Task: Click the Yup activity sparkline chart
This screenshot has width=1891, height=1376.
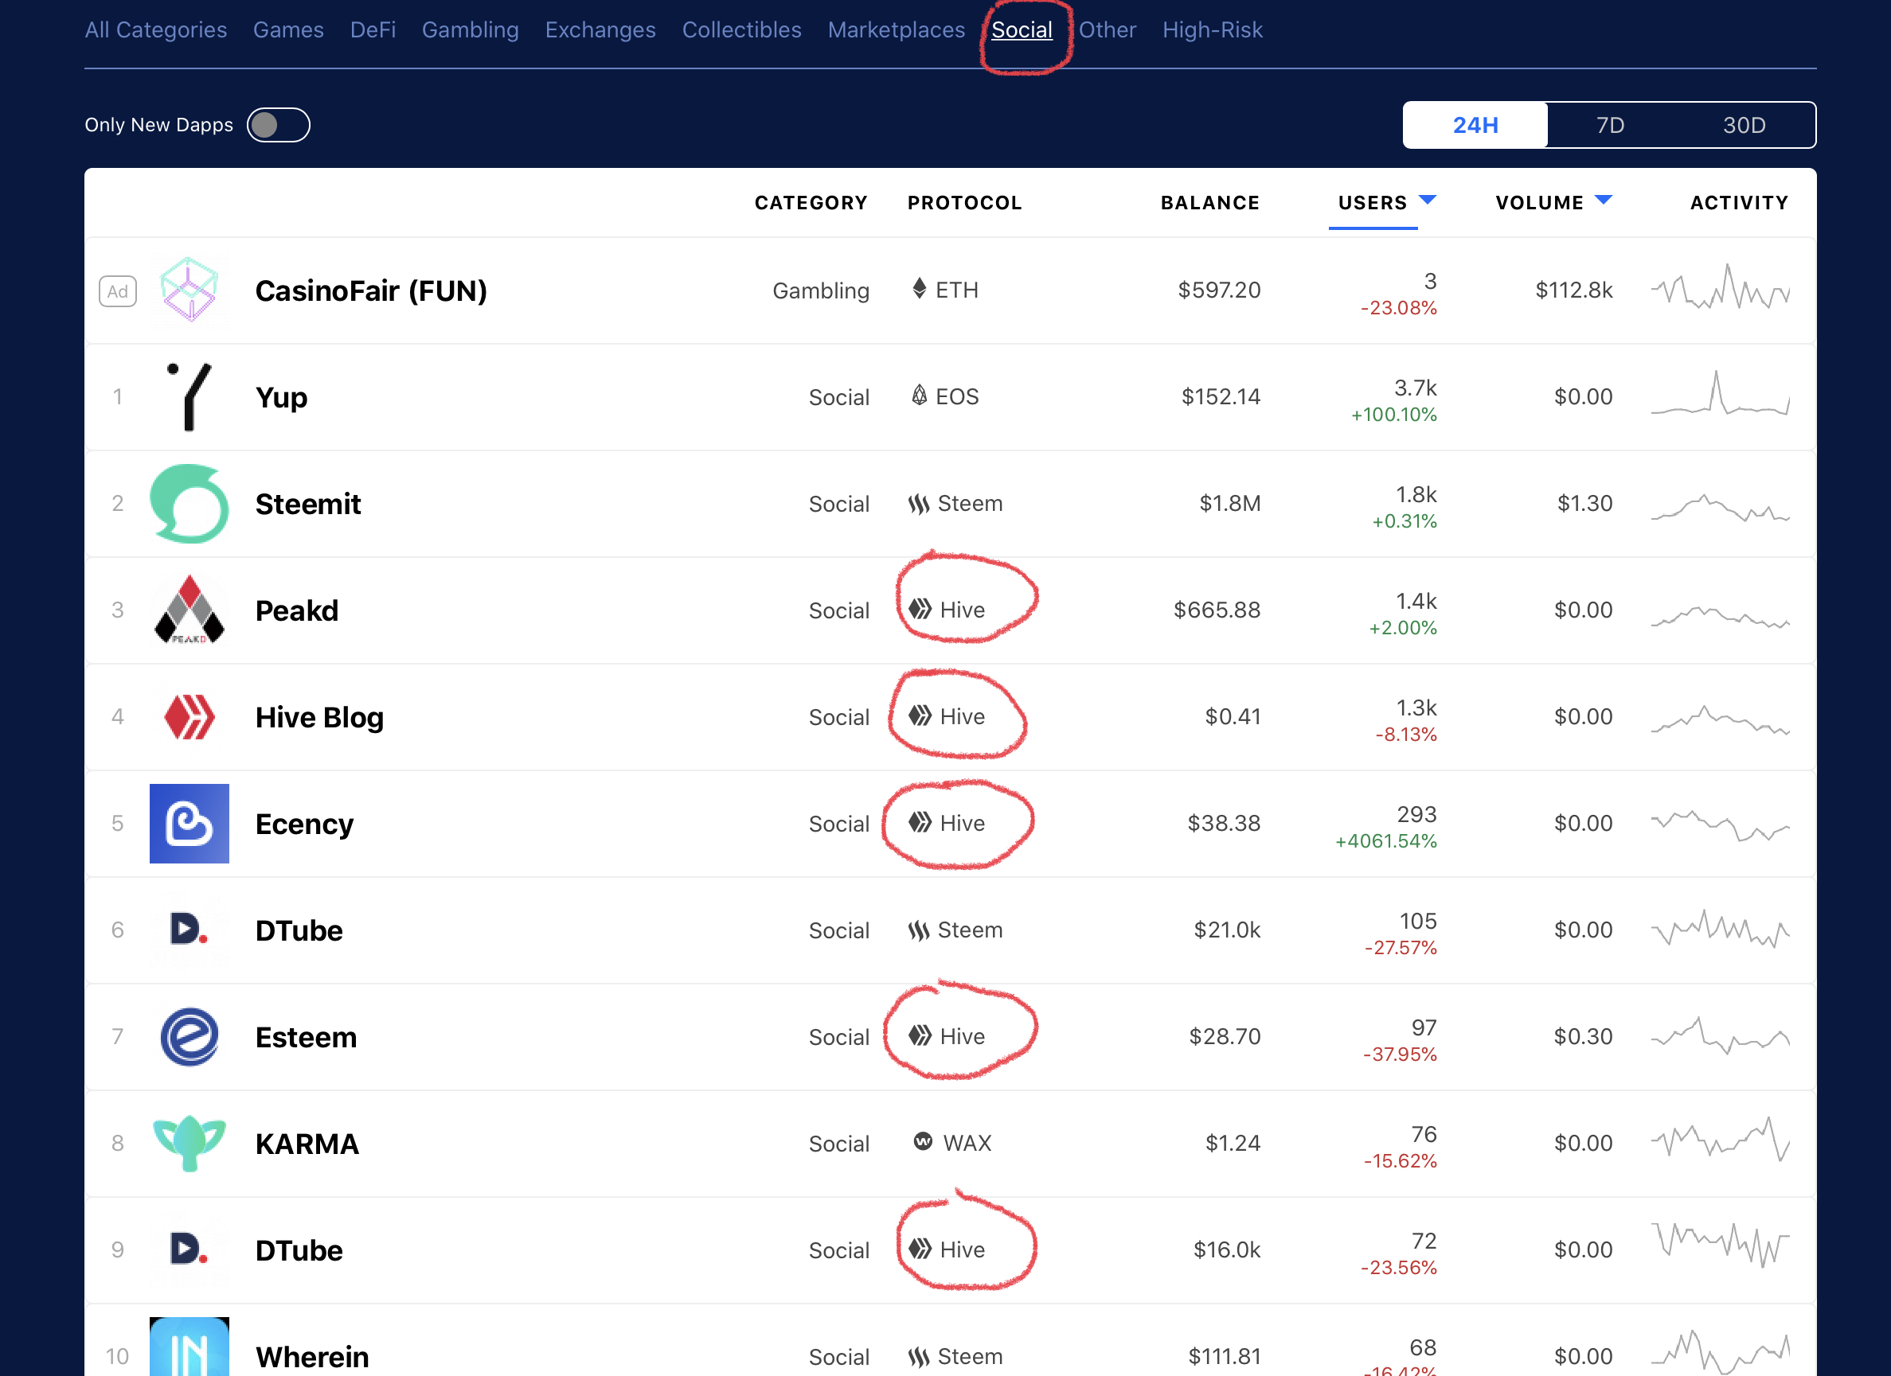Action: (x=1720, y=393)
